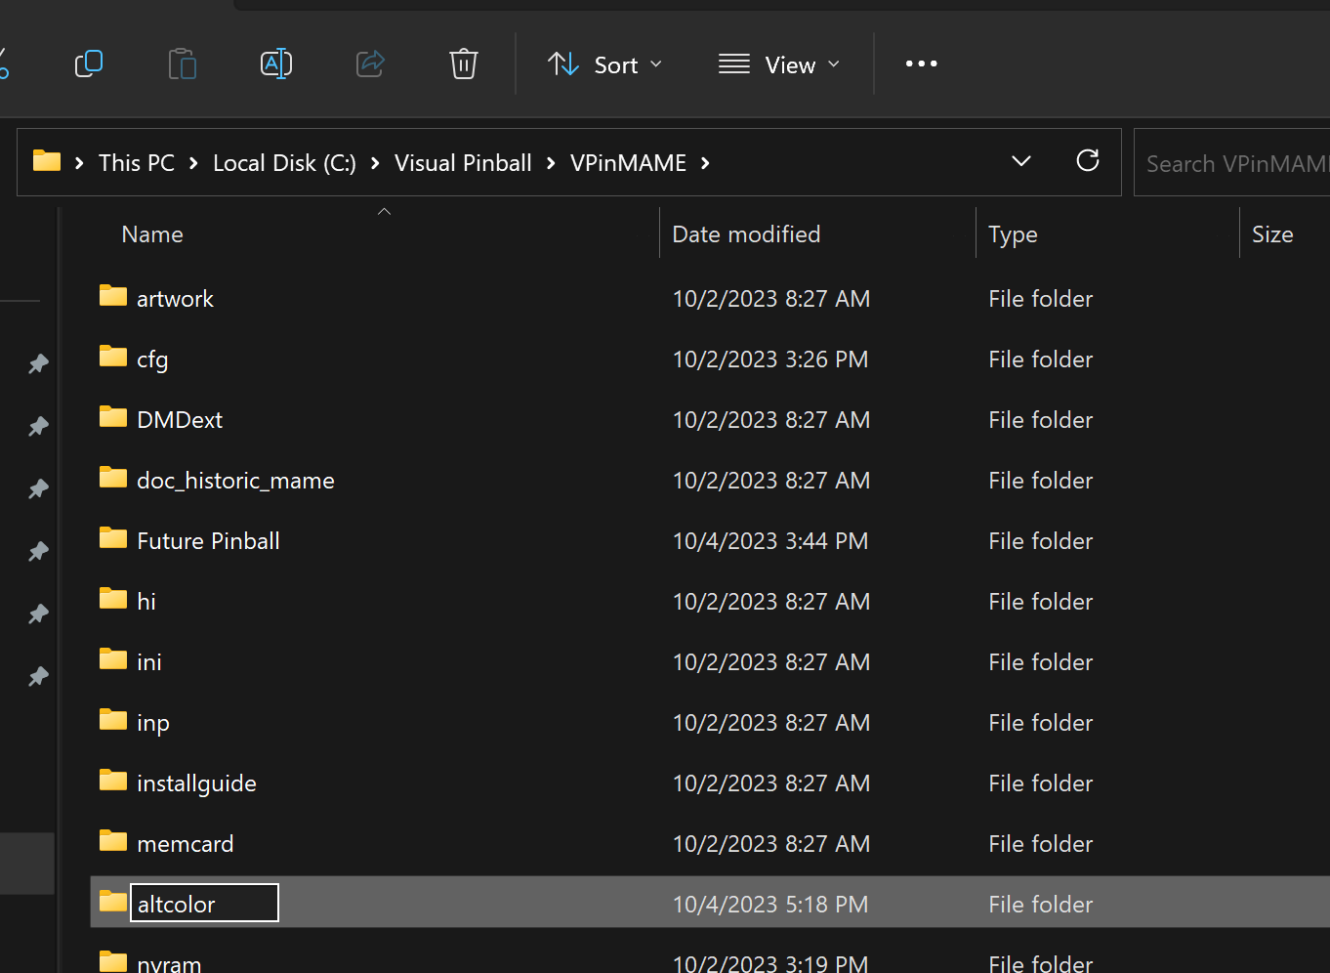Click the first pin icon in the sidebar

point(38,363)
